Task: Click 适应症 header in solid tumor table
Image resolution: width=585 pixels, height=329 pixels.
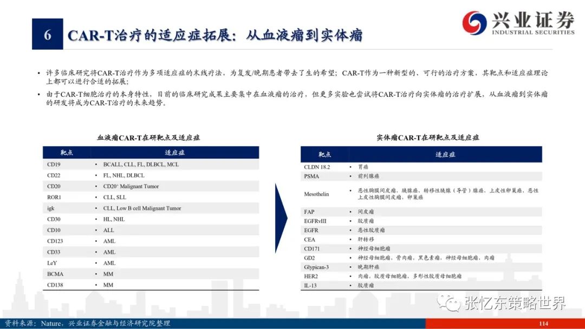Action: [x=445, y=154]
